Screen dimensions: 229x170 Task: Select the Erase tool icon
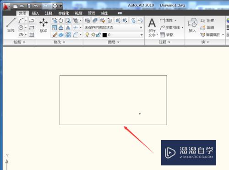[x=55, y=35]
